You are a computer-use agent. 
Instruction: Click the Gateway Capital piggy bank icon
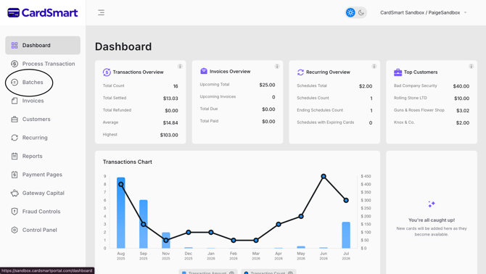pos(15,194)
